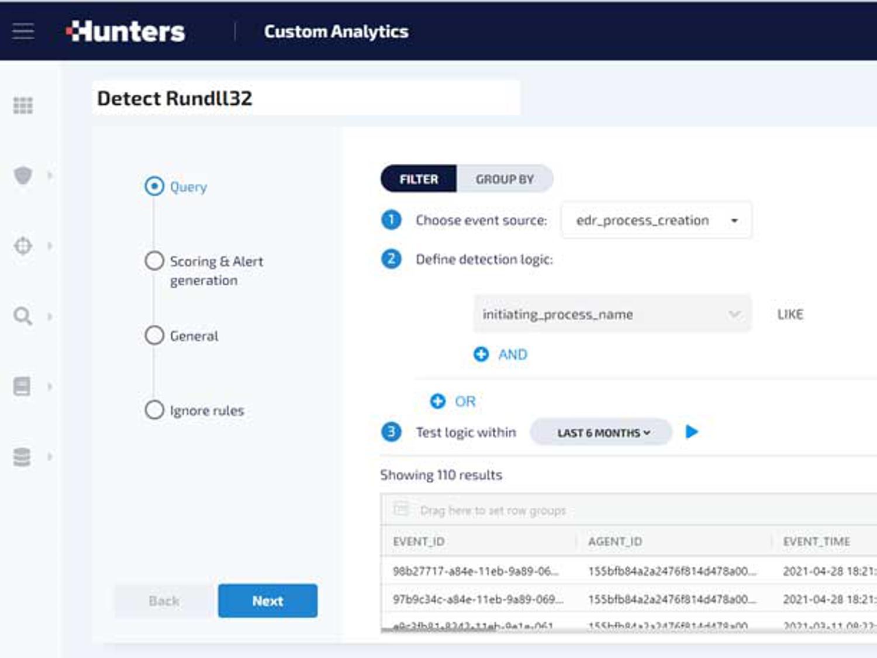Open the LAST 6 MONTHS time range dropdown

coord(601,432)
